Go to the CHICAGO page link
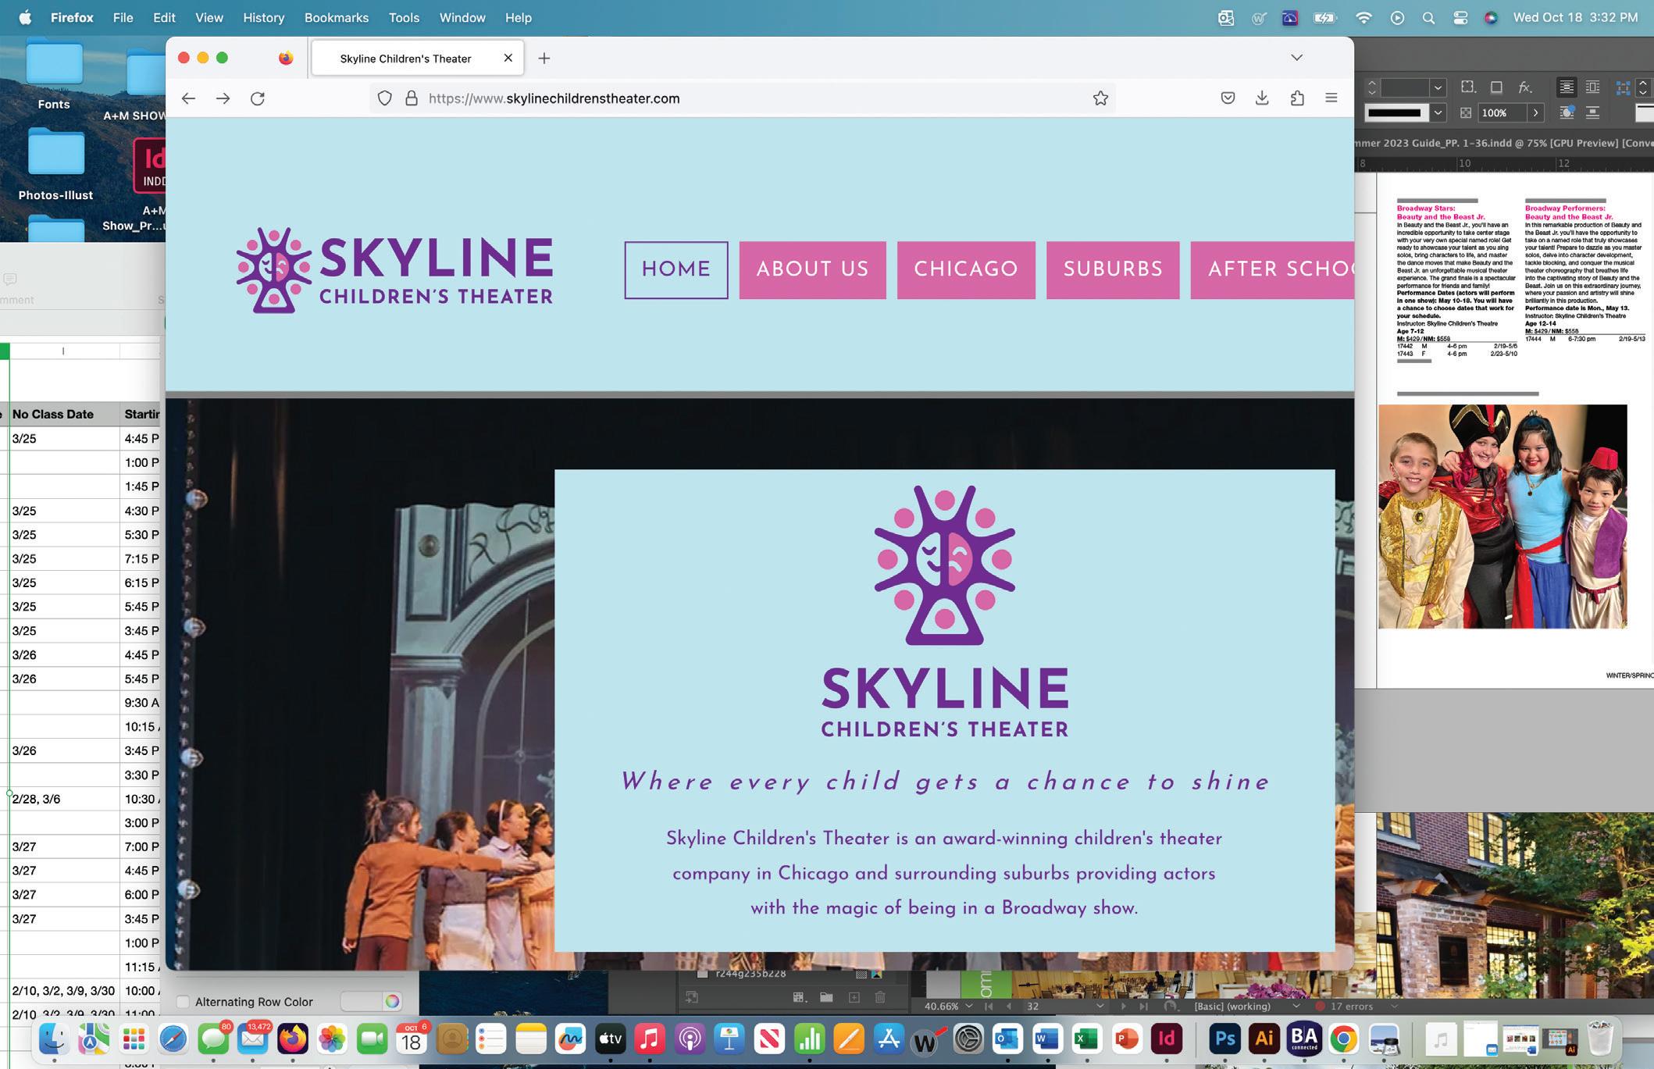This screenshot has height=1069, width=1654. tap(965, 269)
